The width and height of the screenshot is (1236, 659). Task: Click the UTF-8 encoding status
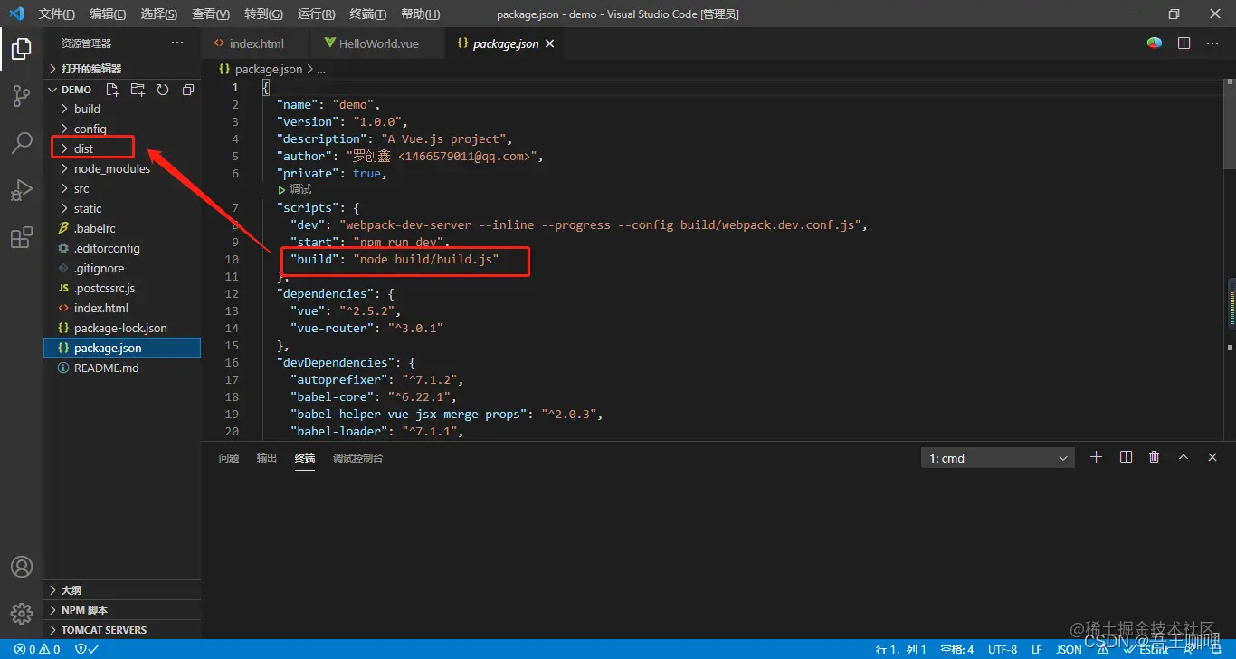[x=1003, y=649]
